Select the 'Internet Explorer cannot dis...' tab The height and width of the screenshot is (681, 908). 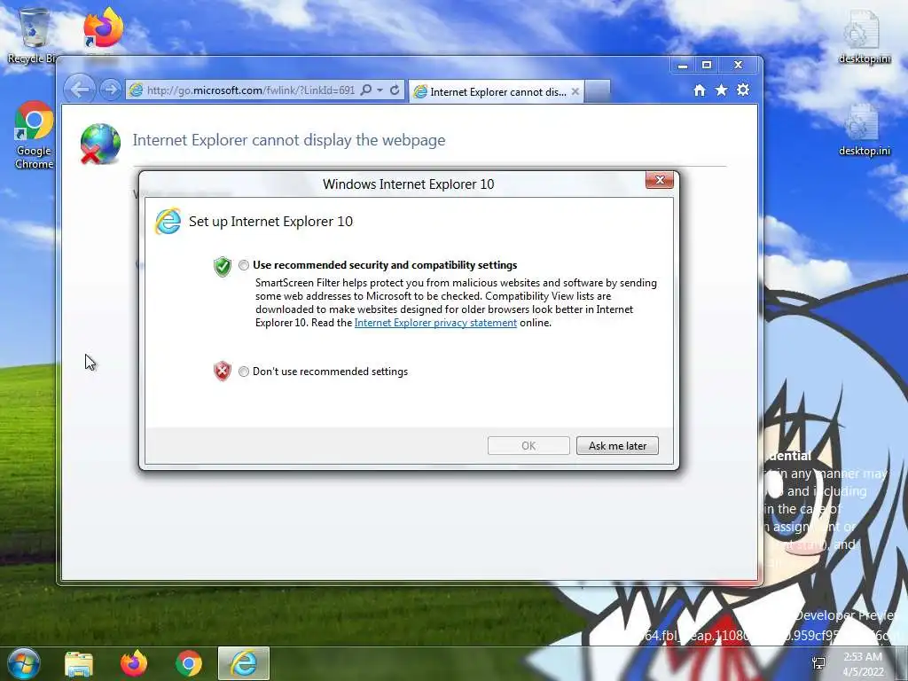click(497, 91)
